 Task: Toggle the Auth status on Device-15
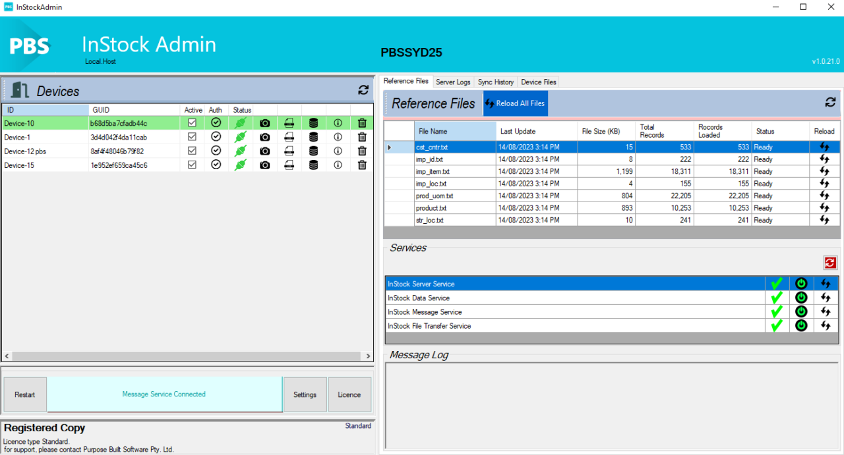click(216, 165)
